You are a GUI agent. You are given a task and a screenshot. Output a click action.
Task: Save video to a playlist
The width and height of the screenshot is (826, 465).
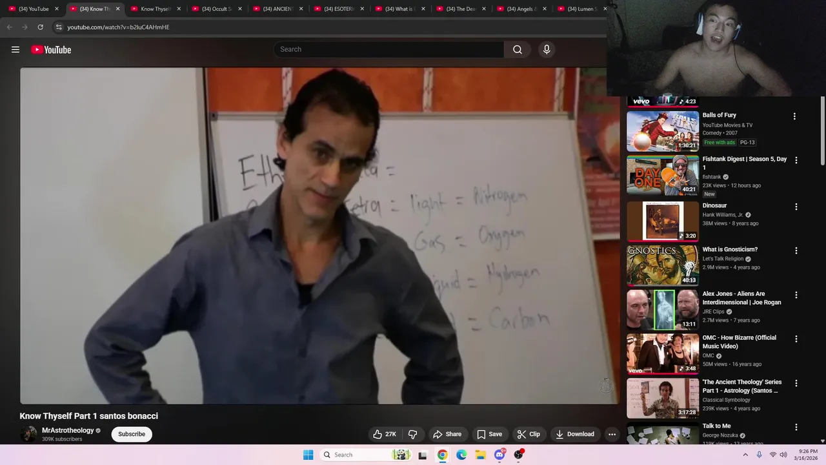(489, 434)
